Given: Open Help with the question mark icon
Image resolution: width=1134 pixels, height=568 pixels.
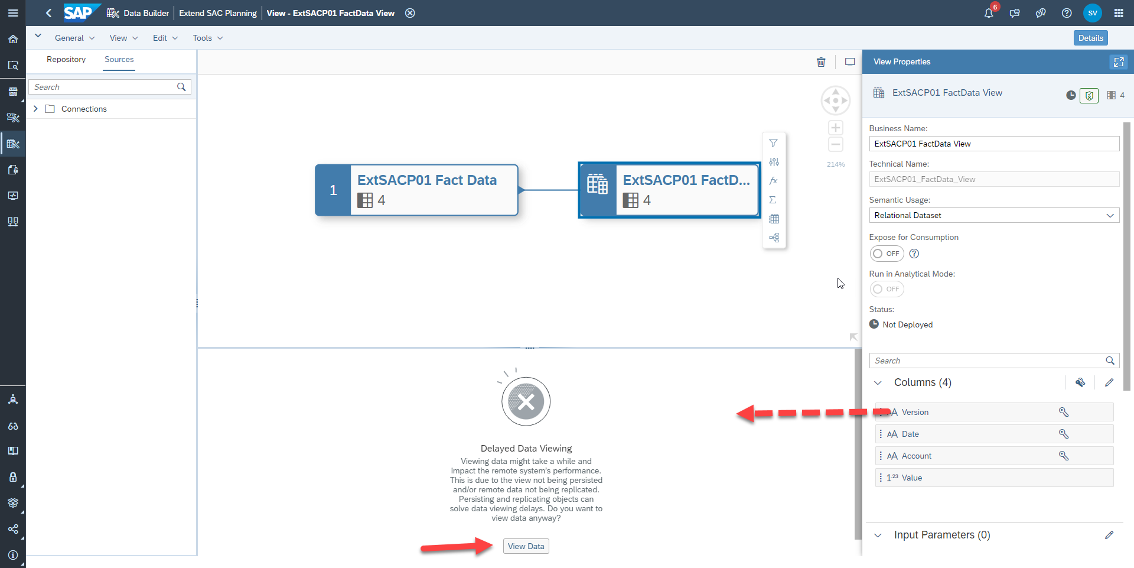Looking at the screenshot, I should point(1066,12).
